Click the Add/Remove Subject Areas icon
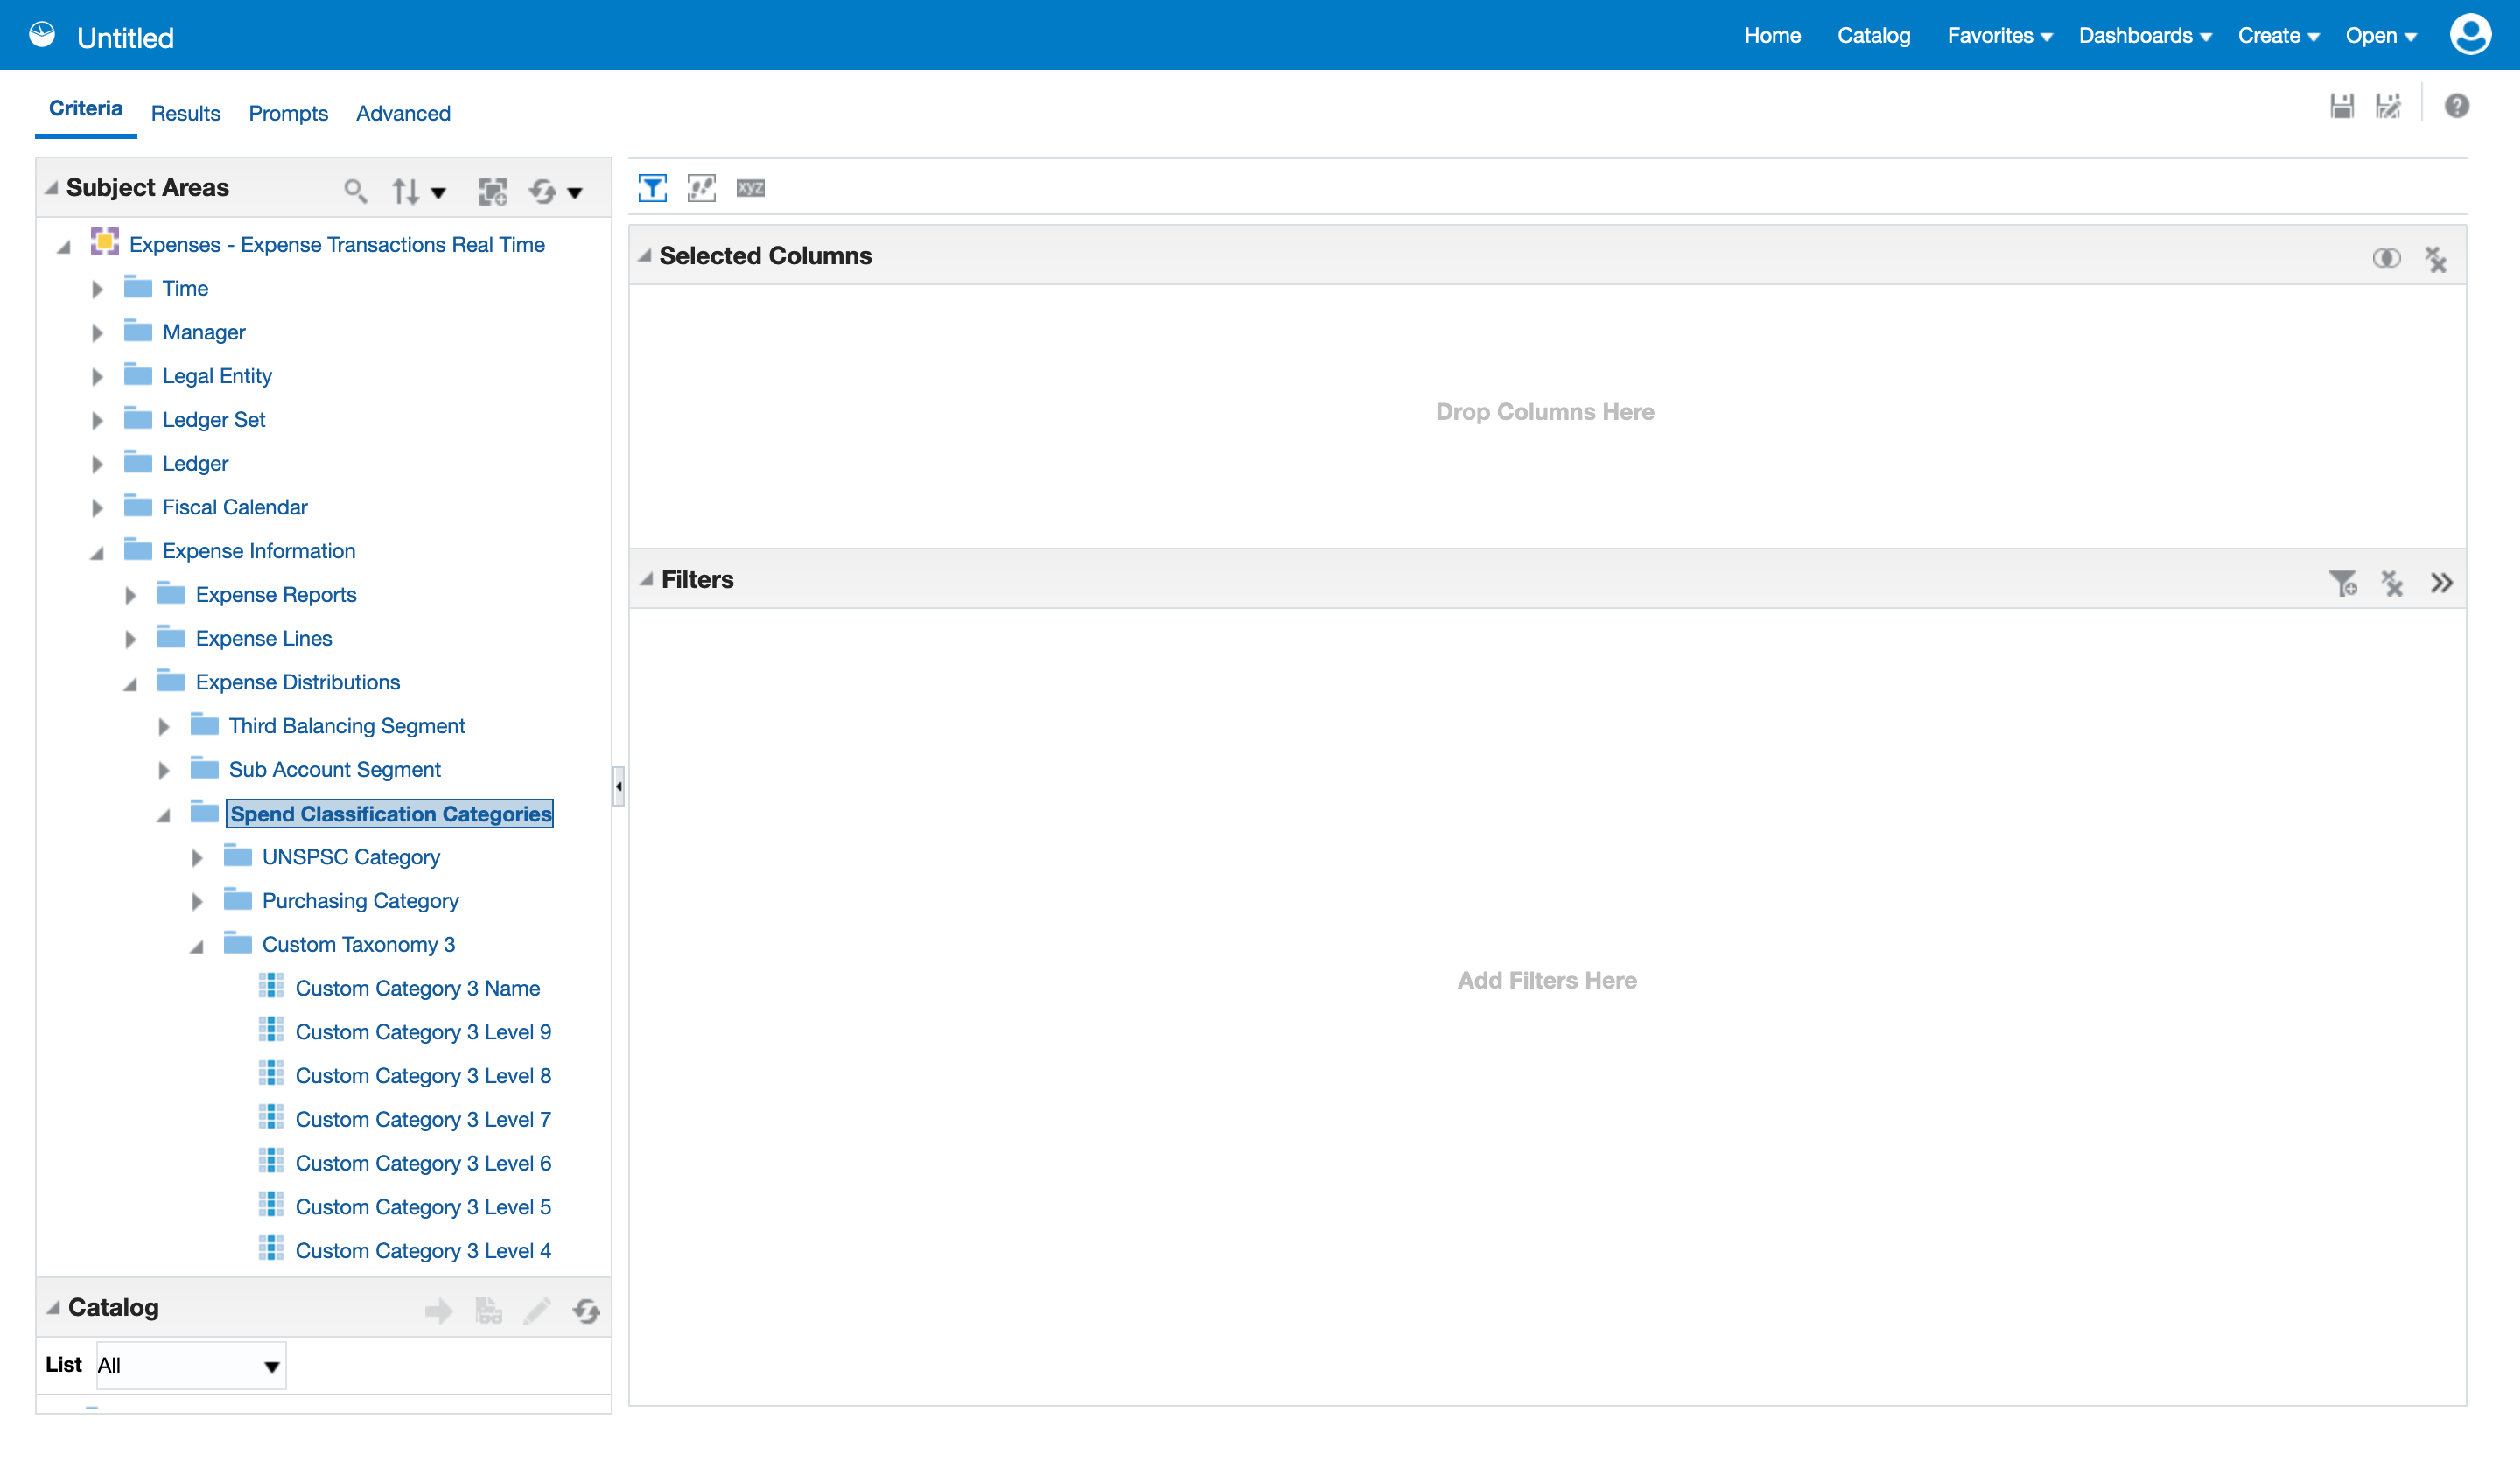 click(493, 190)
